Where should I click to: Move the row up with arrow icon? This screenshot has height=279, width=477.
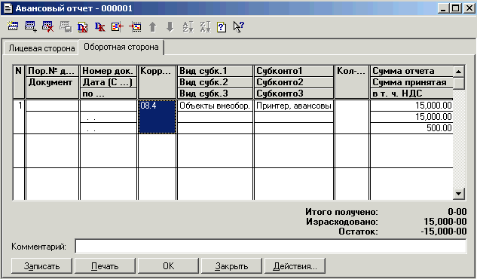(153, 27)
